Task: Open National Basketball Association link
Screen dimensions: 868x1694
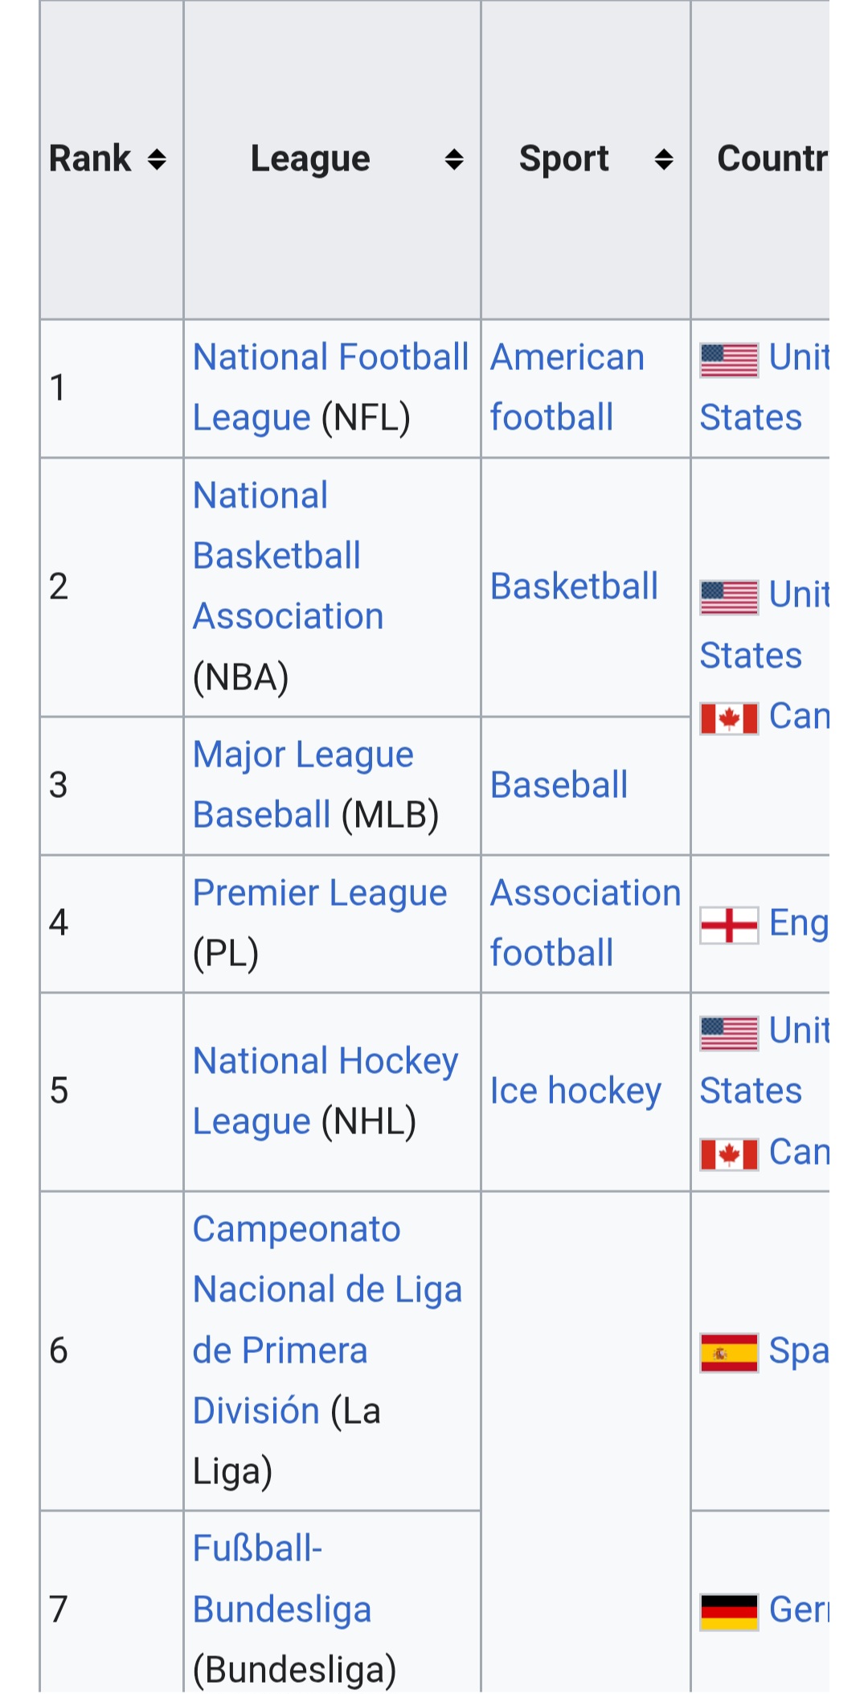Action: 289,556
